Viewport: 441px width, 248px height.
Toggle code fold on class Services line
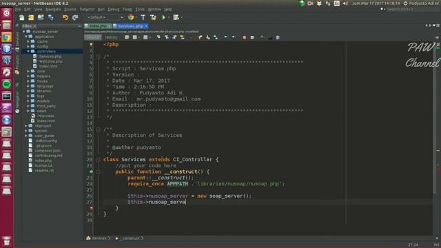tap(98, 160)
